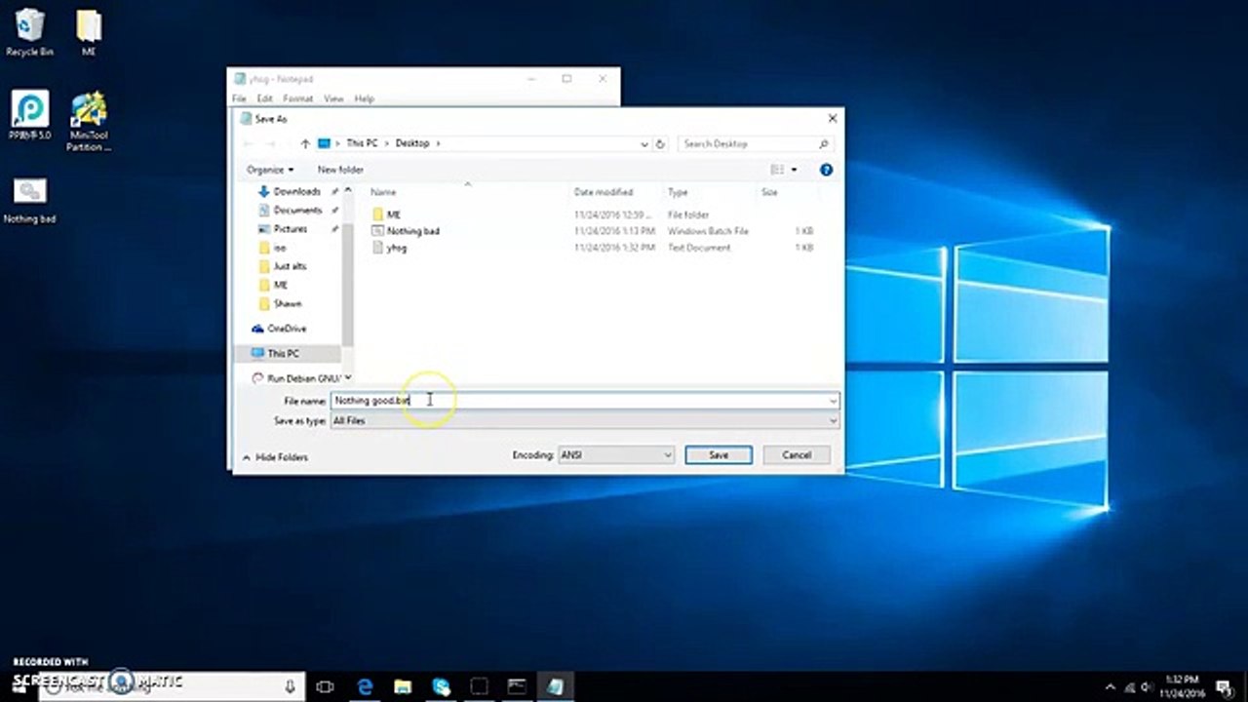Open the Save As help button
Screen dimensions: 1248x702
pyautogui.click(x=826, y=170)
